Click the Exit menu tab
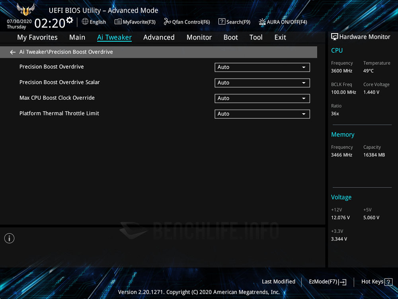Image resolution: width=398 pixels, height=299 pixels. click(280, 37)
